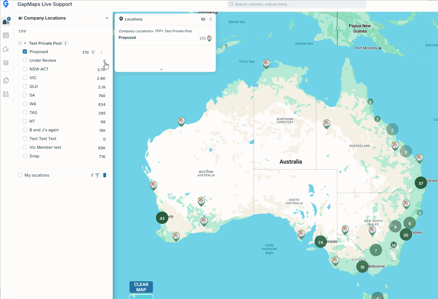The image size is (438, 299).
Task: Check the TAS layer checkbox
Action: [25, 112]
